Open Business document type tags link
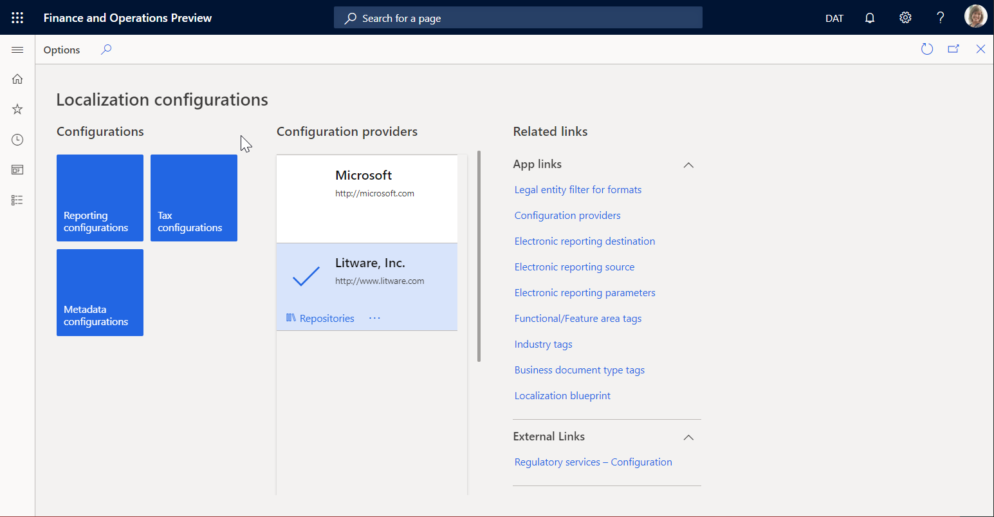This screenshot has width=994, height=517. click(580, 370)
